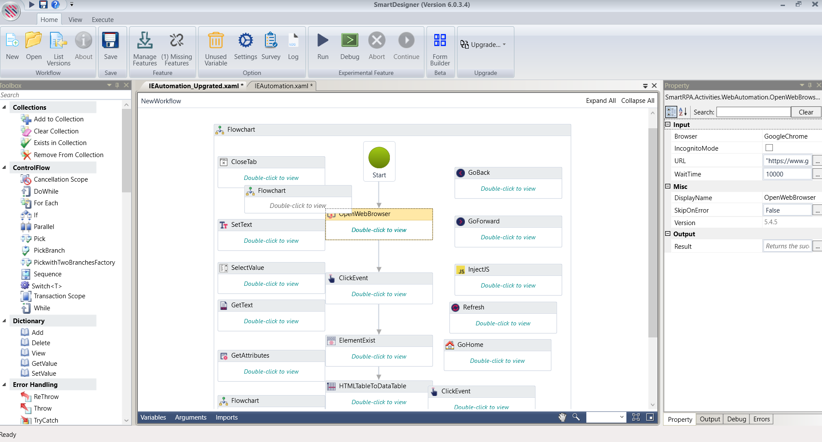Open the Form Builder tool
The image size is (822, 442).
pyautogui.click(x=439, y=41)
